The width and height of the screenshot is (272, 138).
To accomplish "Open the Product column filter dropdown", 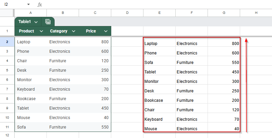I will (41, 31).
